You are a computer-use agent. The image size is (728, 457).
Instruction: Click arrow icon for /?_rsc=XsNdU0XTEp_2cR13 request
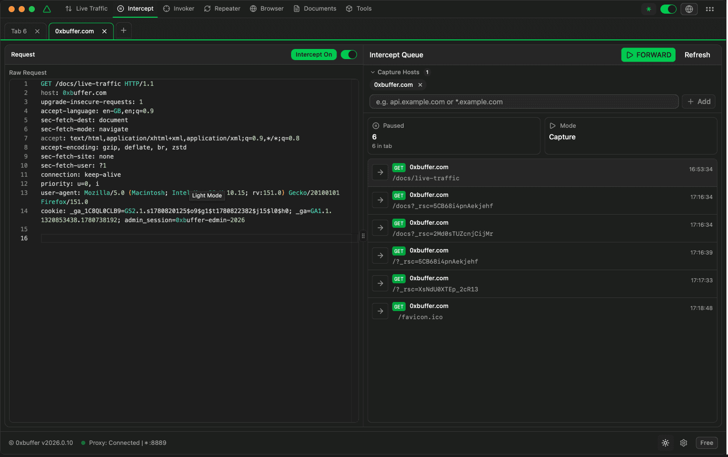pos(380,283)
